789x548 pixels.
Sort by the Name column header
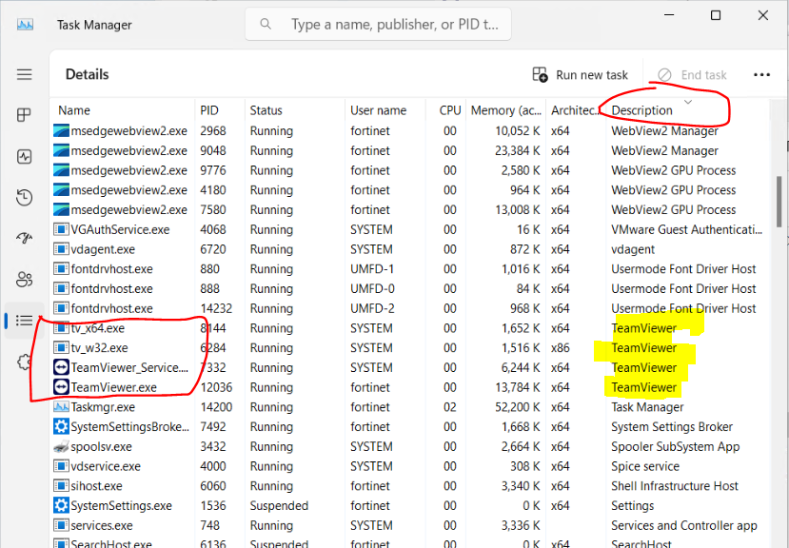pyautogui.click(x=74, y=110)
